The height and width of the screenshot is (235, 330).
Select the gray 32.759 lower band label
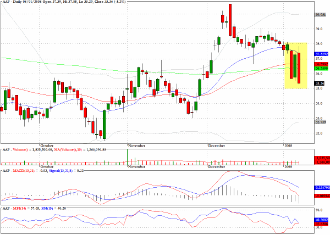tap(320, 122)
